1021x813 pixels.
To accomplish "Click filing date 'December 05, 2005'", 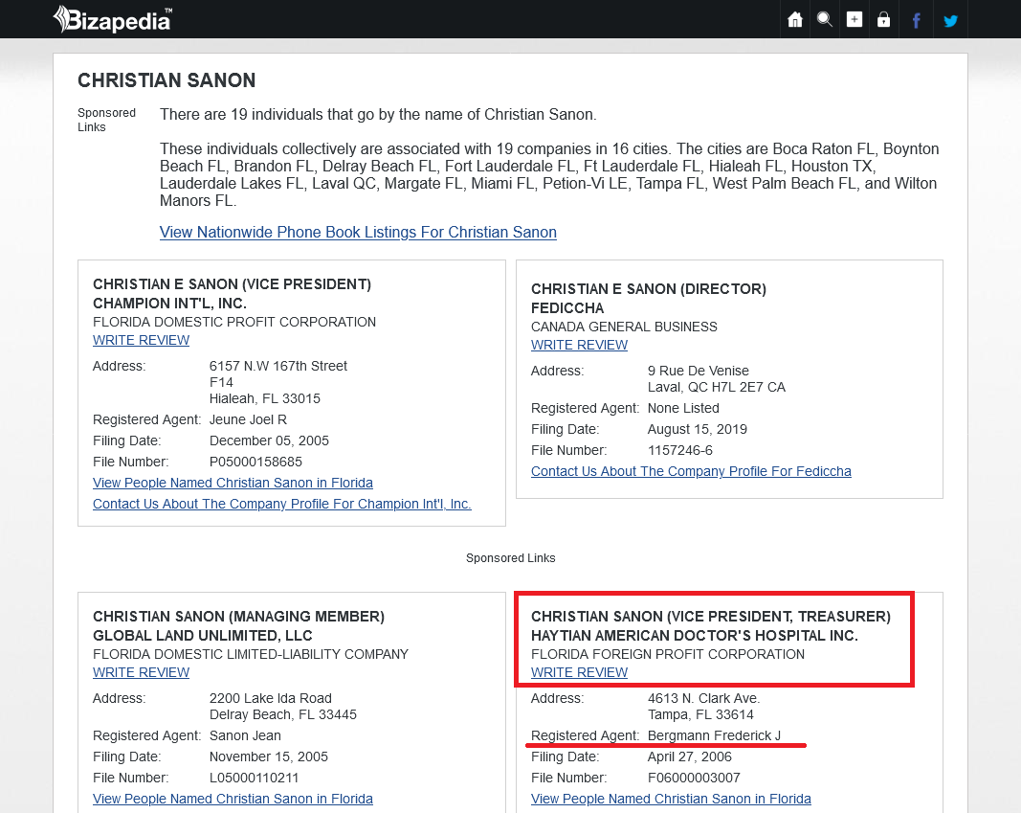I will coord(269,441).
